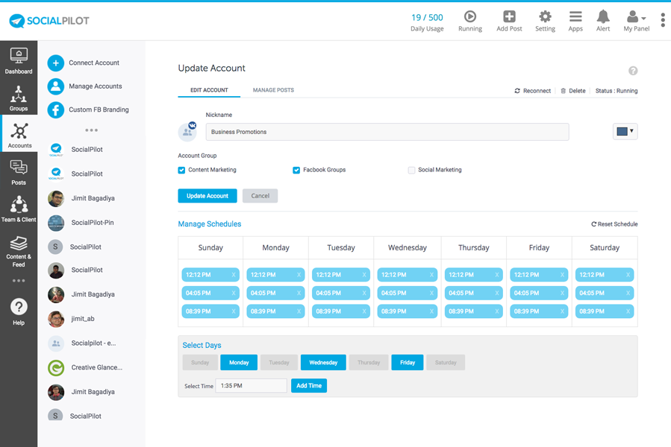Viewport: 671px width, 447px height.
Task: Open the Add Post icon
Action: pos(509,17)
